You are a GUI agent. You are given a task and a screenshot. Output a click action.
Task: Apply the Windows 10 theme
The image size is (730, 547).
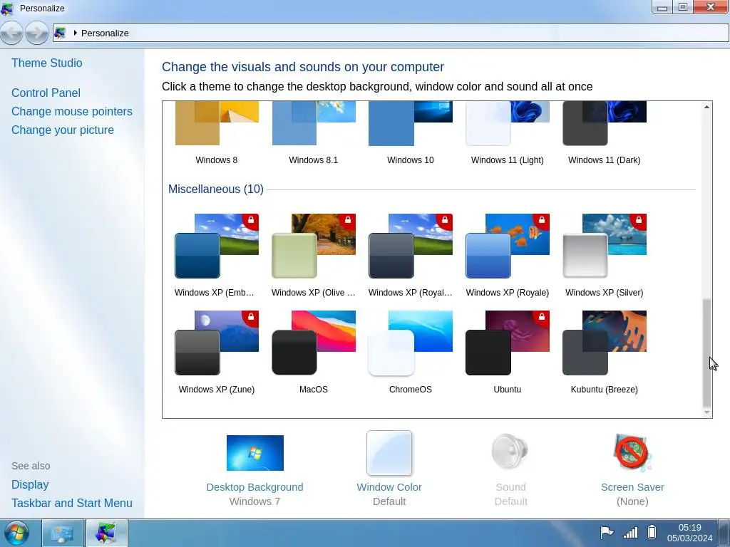[x=410, y=133]
